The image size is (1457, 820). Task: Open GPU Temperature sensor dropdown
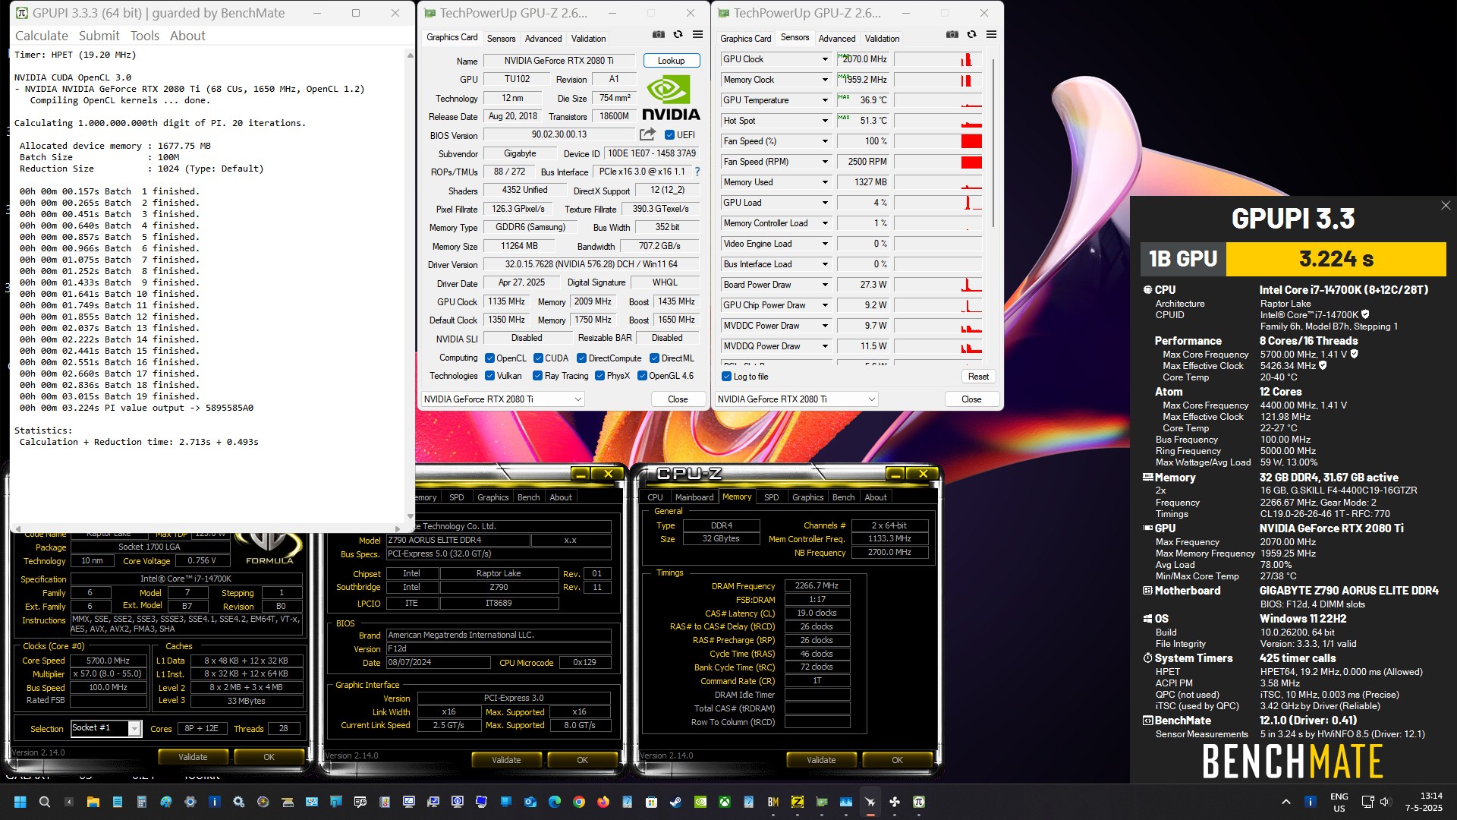(825, 100)
